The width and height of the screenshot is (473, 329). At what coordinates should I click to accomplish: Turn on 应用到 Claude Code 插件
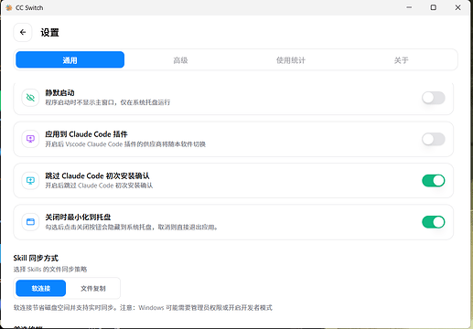[434, 139]
